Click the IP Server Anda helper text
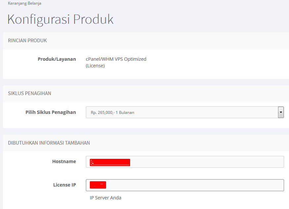 (105, 198)
